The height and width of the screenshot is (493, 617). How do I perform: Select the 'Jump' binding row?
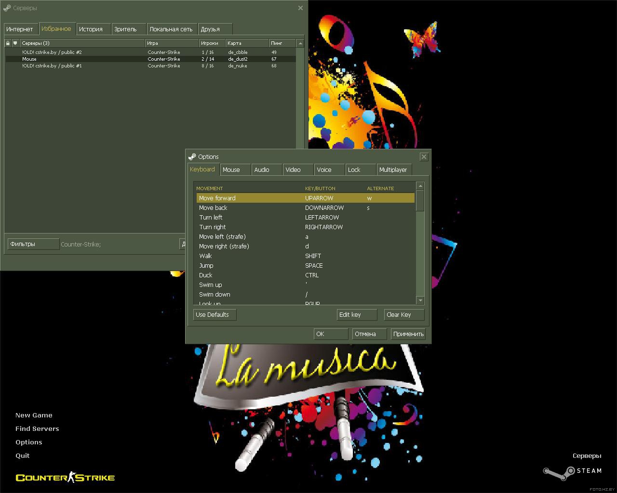point(305,265)
